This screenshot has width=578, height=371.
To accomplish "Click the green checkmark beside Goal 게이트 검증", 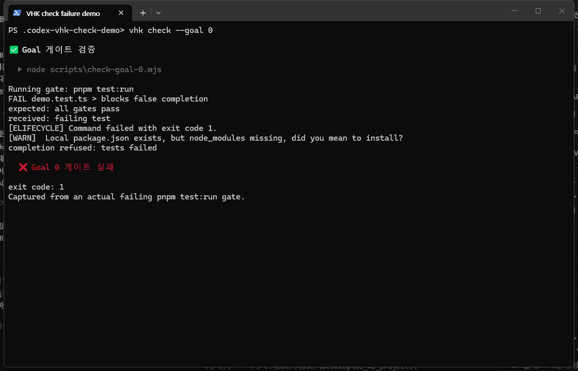I will tap(14, 49).
